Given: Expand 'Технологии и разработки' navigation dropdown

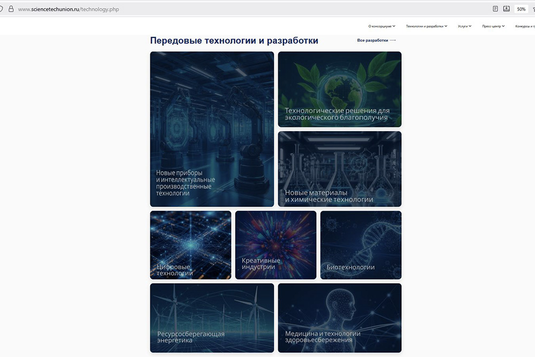Looking at the screenshot, I should tap(426, 26).
